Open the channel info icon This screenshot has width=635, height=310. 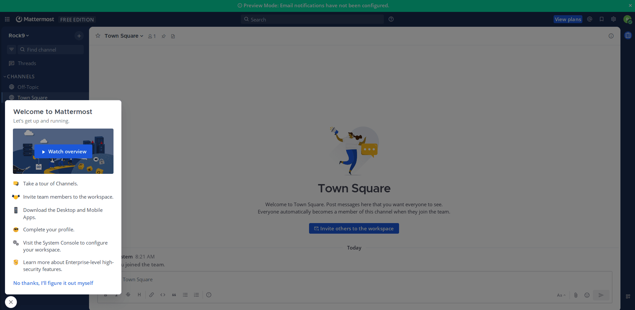coord(611,36)
